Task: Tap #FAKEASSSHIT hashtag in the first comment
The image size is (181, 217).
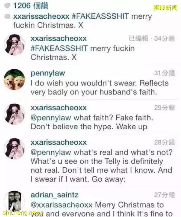Action: pyautogui.click(x=59, y=49)
